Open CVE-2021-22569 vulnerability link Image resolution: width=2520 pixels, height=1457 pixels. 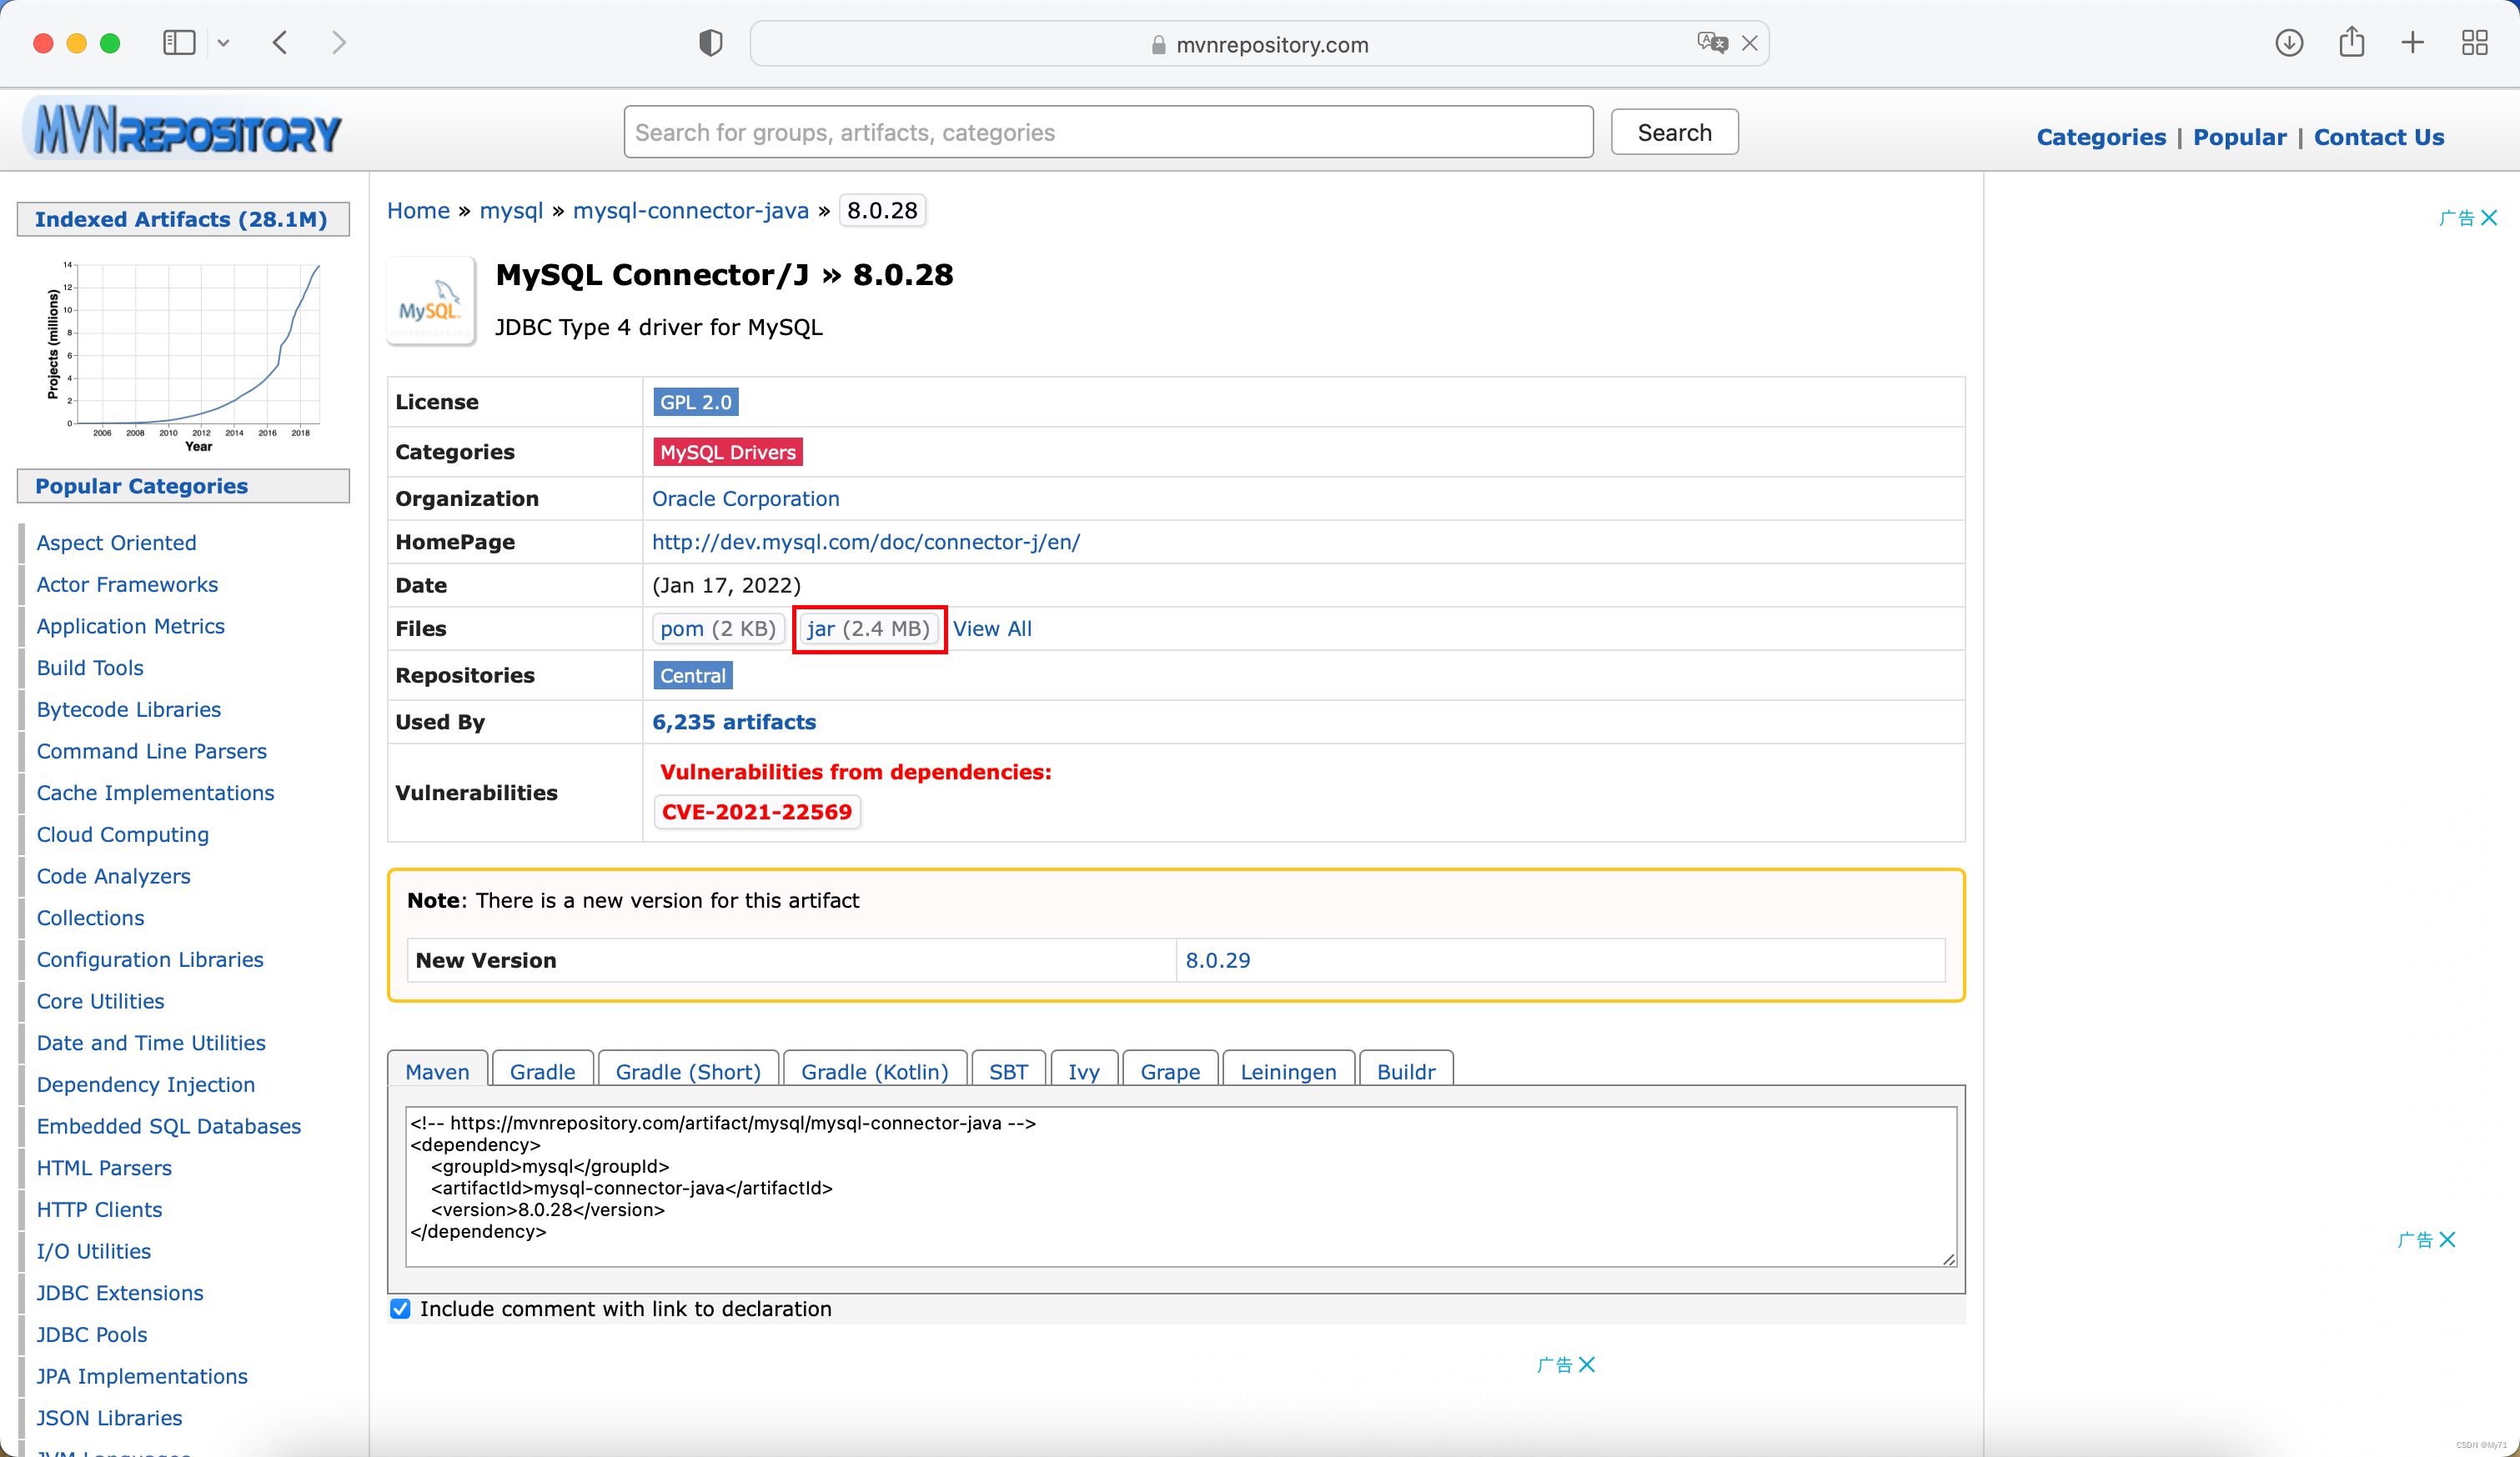[x=757, y=812]
